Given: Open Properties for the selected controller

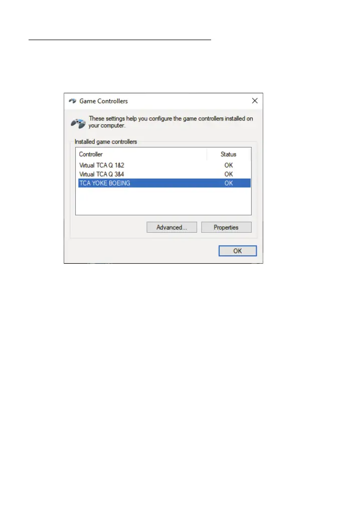Looking at the screenshot, I should [x=226, y=227].
